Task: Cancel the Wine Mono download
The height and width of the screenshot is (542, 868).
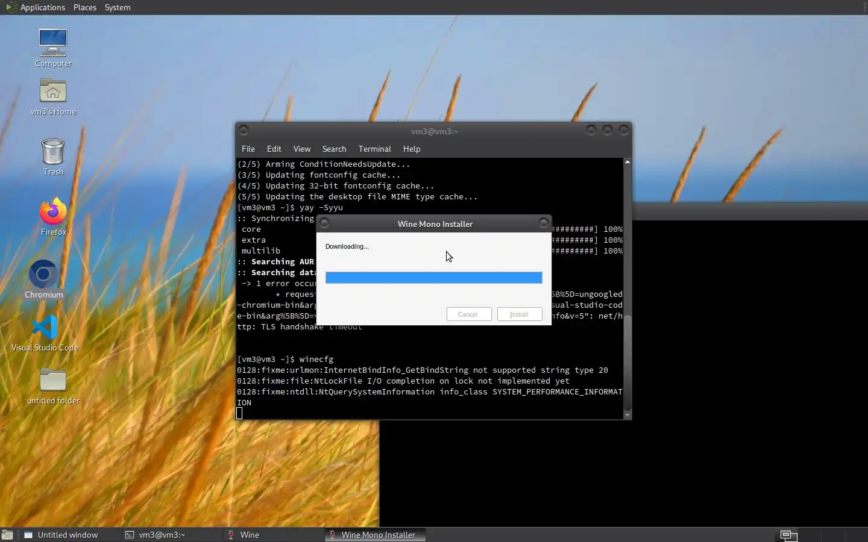Action: [469, 314]
